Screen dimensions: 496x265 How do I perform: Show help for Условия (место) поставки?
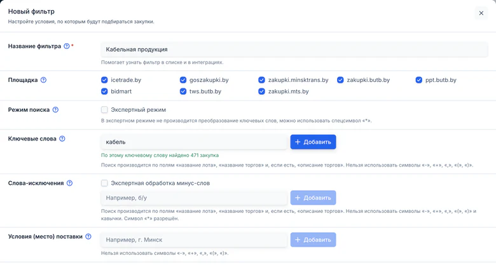coord(88,236)
